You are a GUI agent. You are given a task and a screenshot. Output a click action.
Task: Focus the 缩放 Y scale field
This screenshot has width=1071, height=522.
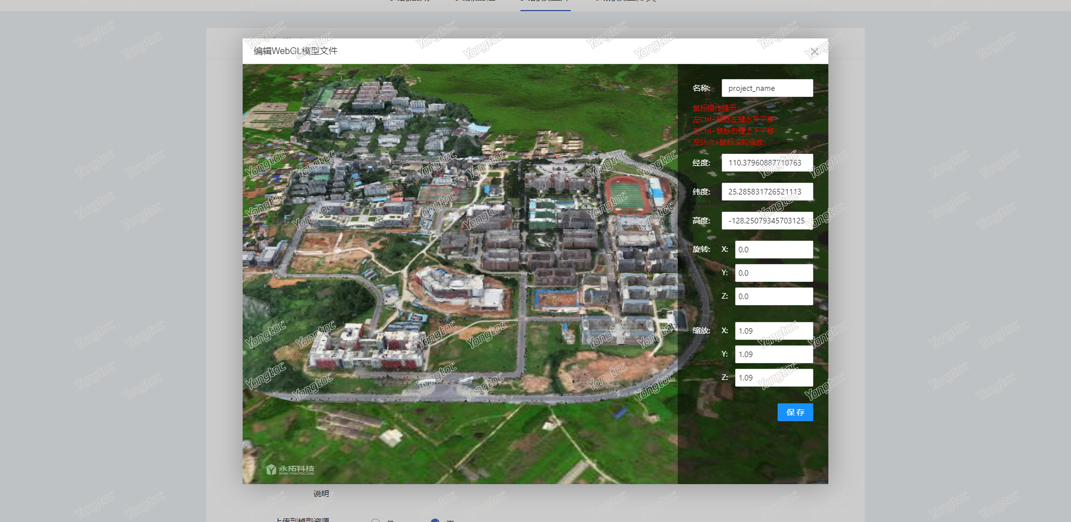click(x=774, y=354)
